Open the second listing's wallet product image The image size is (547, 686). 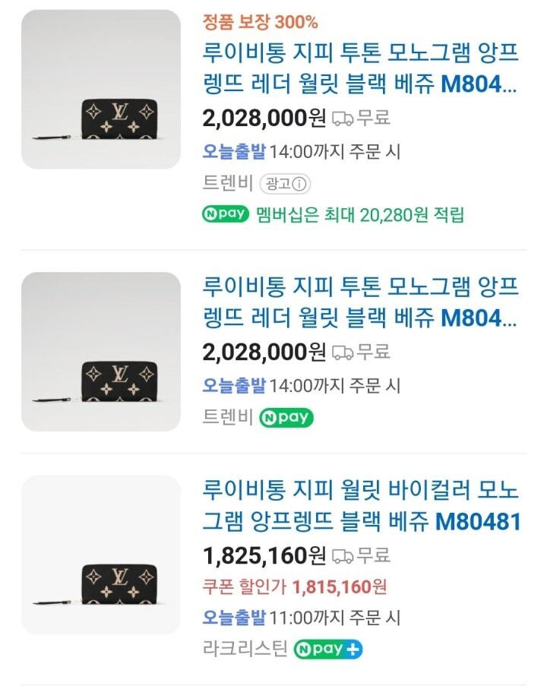pos(101,352)
